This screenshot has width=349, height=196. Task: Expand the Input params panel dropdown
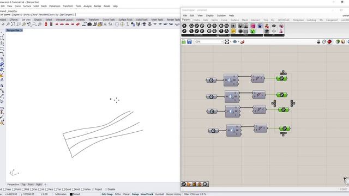(262, 35)
